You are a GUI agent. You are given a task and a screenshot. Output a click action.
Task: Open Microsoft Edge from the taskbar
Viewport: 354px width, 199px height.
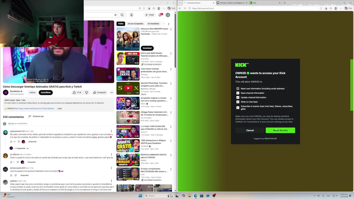tap(196, 196)
